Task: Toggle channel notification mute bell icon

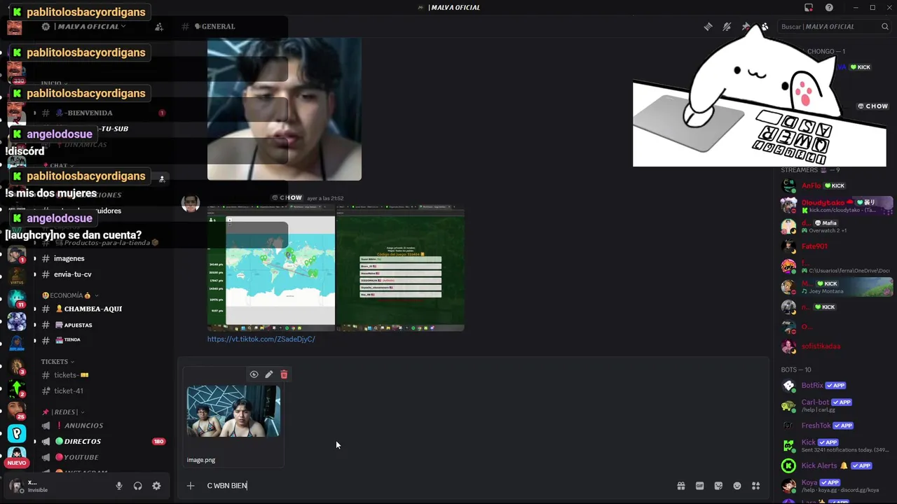Action: 727,27
